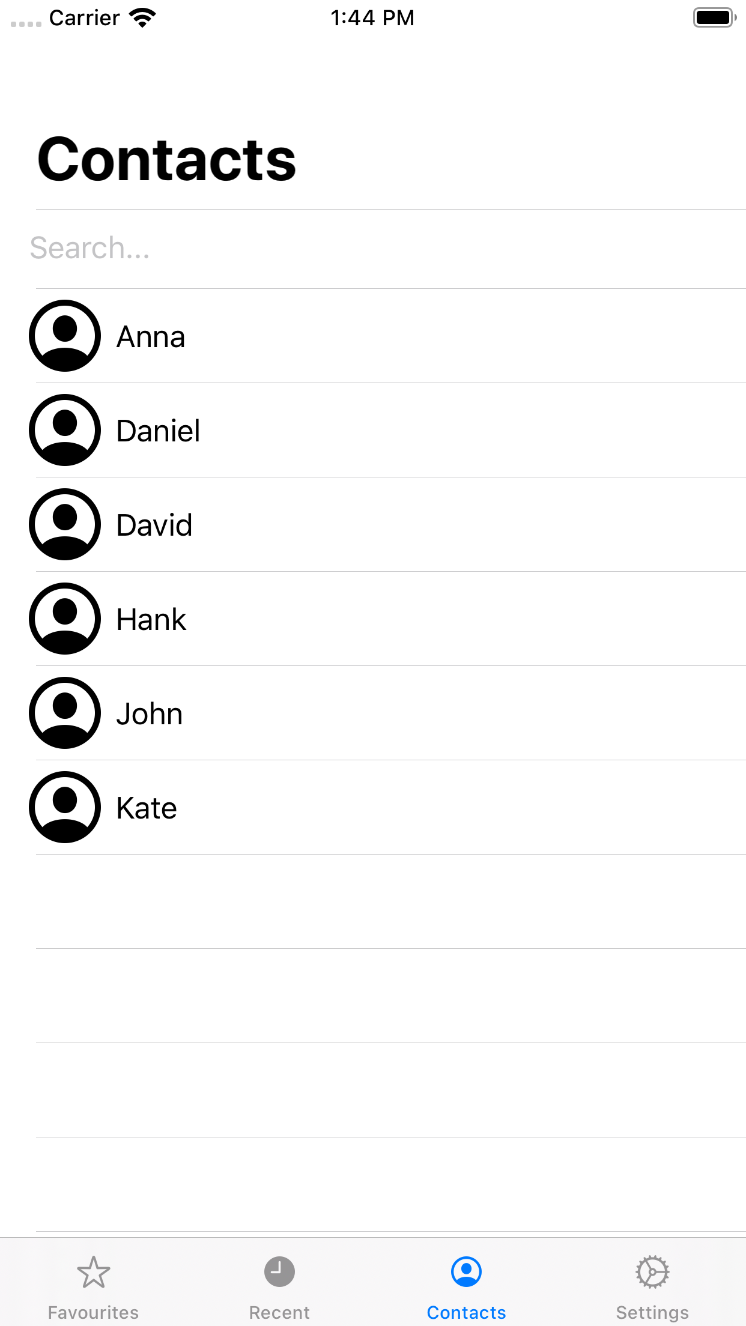Choose the name Hank in list
This screenshot has height=1326, width=746.
[x=151, y=620]
